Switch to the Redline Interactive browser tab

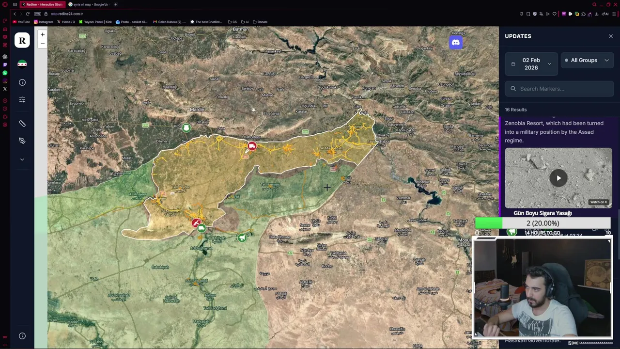pos(42,4)
